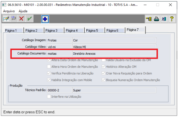Click the undo arrow toolbar icon
This screenshot has width=178, height=117.
(x=14, y=19)
